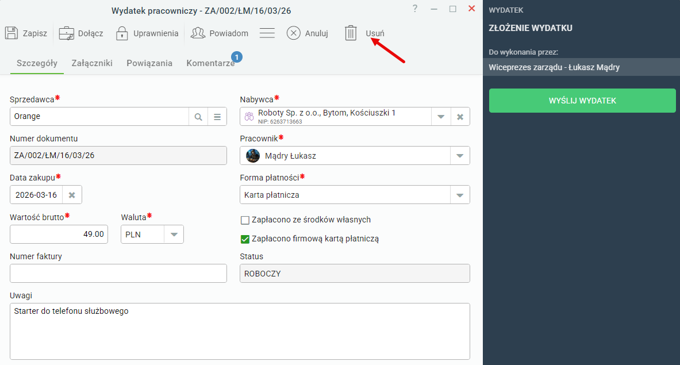
Task: Clear the Data zakupu date
Action: (72, 195)
